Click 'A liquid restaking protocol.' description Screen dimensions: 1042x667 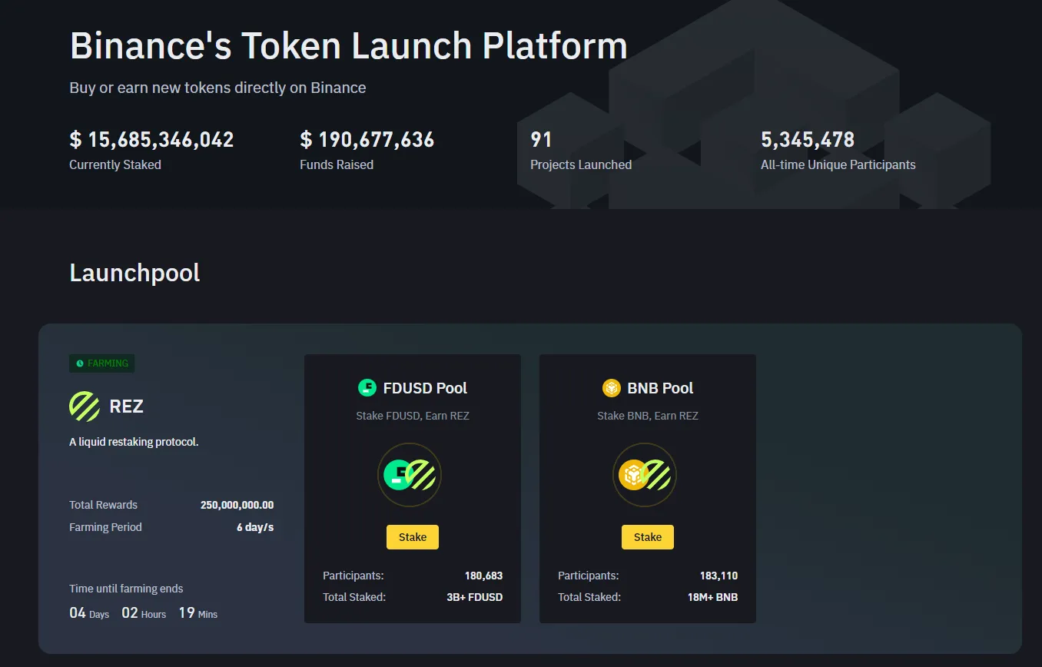(x=134, y=442)
